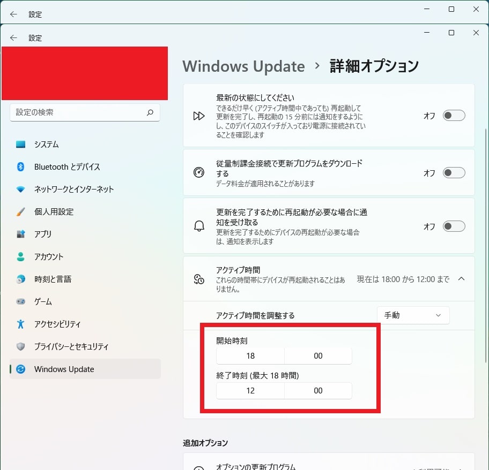Click the search magnifier icon
This screenshot has height=470, width=489.
150,112
